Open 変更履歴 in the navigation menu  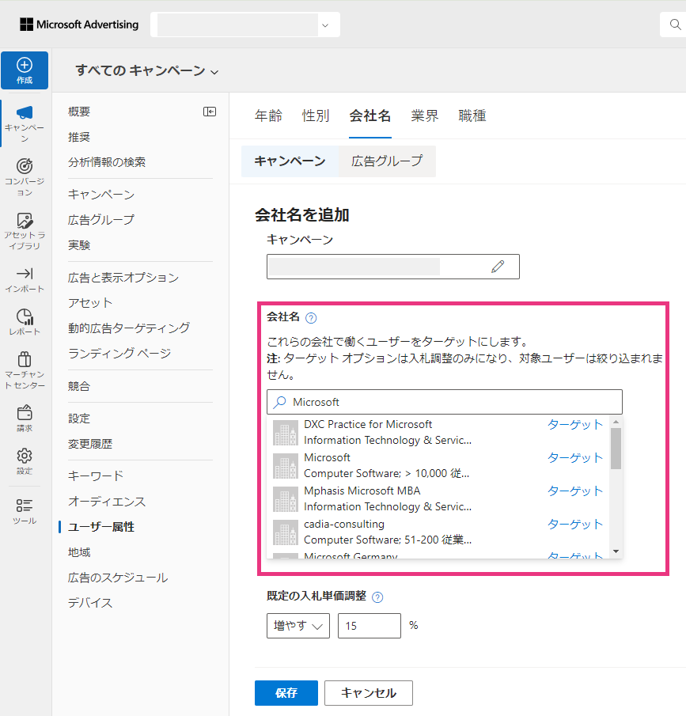point(90,444)
